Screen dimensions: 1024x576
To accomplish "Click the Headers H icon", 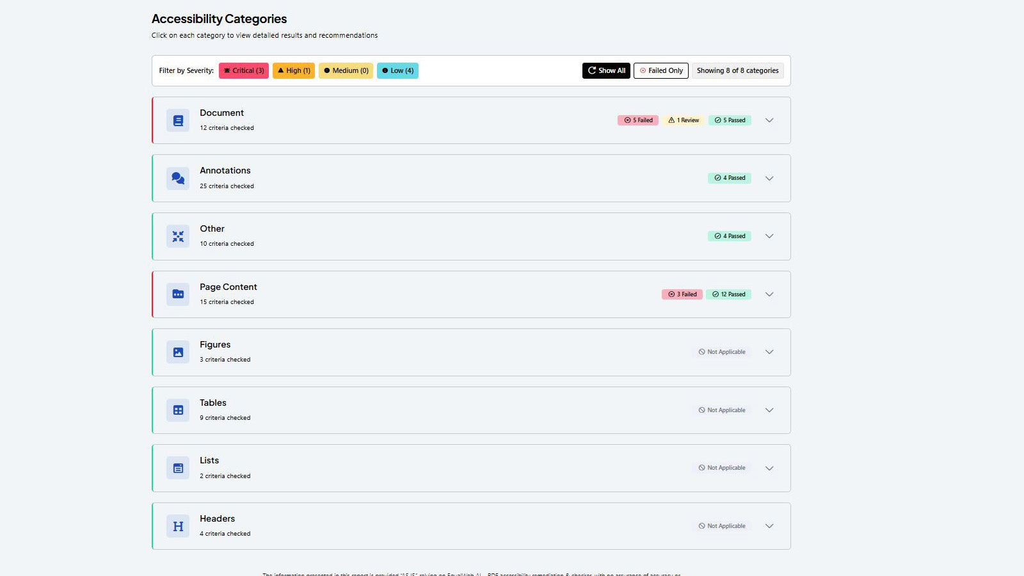I will coord(178,526).
